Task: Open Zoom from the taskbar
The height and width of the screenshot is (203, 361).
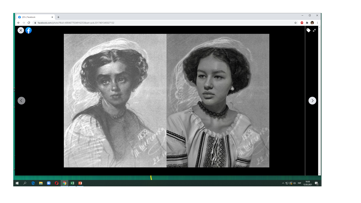Action: pyautogui.click(x=49, y=183)
